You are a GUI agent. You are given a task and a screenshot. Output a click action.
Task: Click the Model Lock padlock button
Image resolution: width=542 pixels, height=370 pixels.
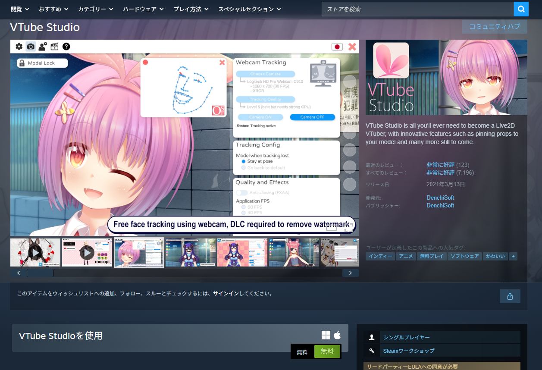(x=42, y=63)
